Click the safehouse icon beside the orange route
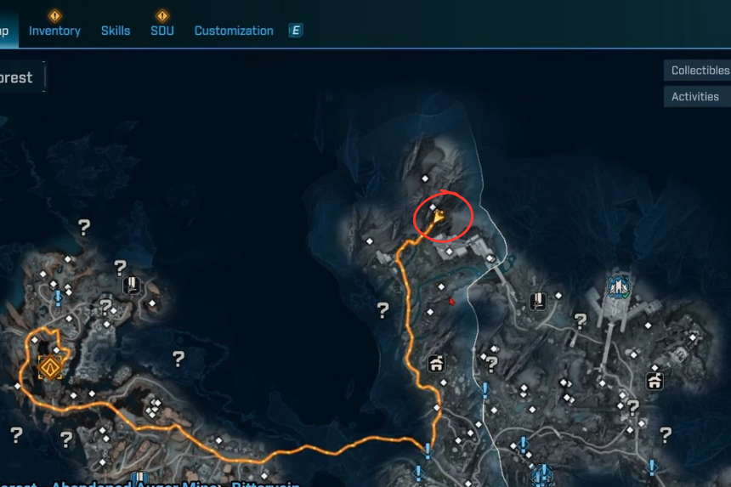The image size is (731, 487). (x=436, y=363)
